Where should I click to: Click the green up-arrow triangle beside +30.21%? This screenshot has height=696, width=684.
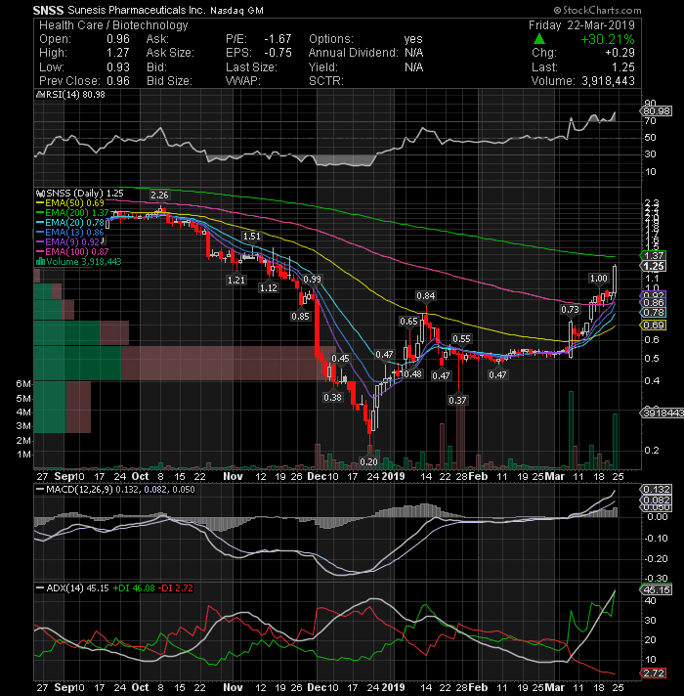pyautogui.click(x=539, y=39)
